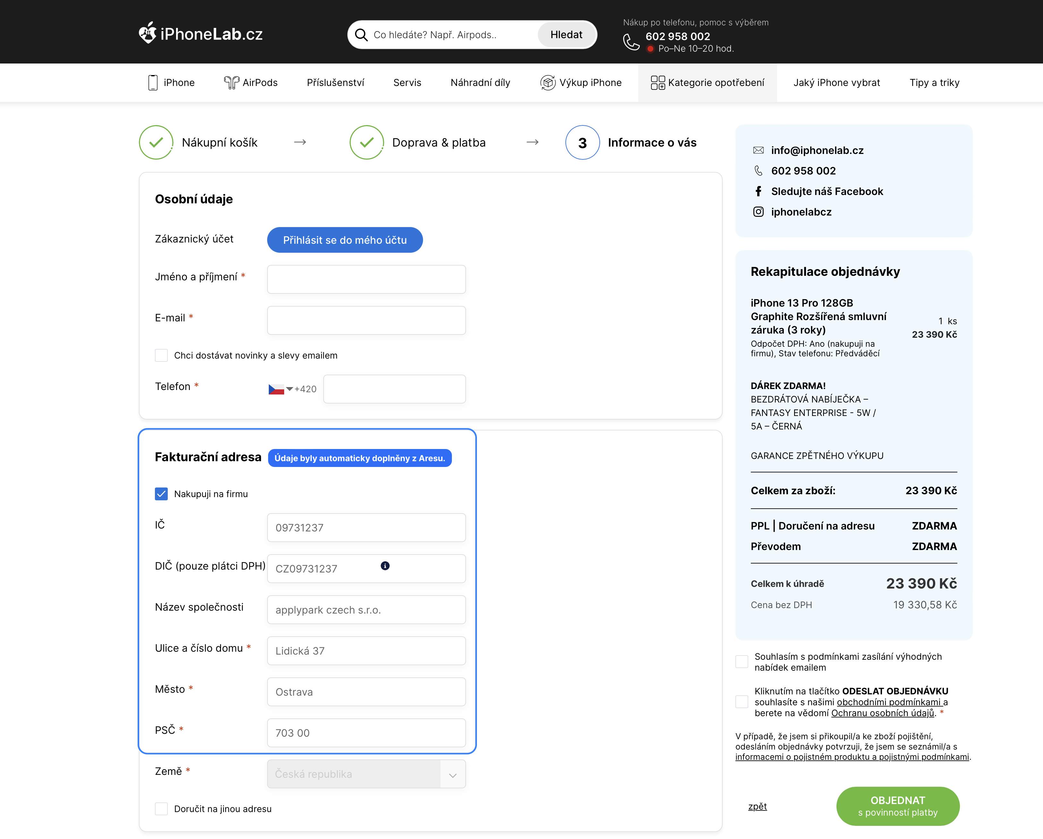Open Ochranu osobních údajů link
This screenshot has height=839, width=1043.
pos(883,713)
